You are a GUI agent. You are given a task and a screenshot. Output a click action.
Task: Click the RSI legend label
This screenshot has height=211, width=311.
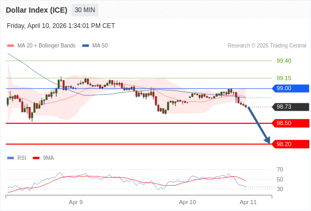tap(22, 158)
